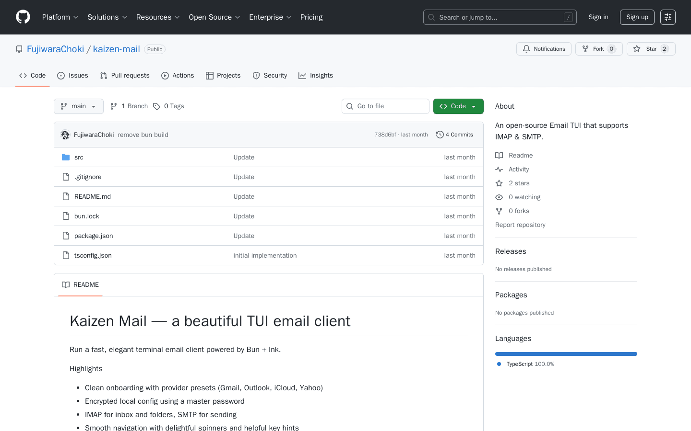Viewport: 691px width, 431px height.
Task: Click the Activity pulse icon in the sidebar
Action: pos(499,169)
